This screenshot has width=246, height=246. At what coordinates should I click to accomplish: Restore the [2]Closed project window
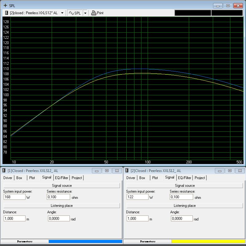pos(230,170)
